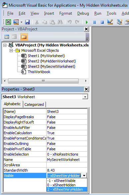Image resolution: width=129 pixels, height=195 pixels.
Task: Choose -1 - xlSheetVisible option
Action: click(x=67, y=181)
